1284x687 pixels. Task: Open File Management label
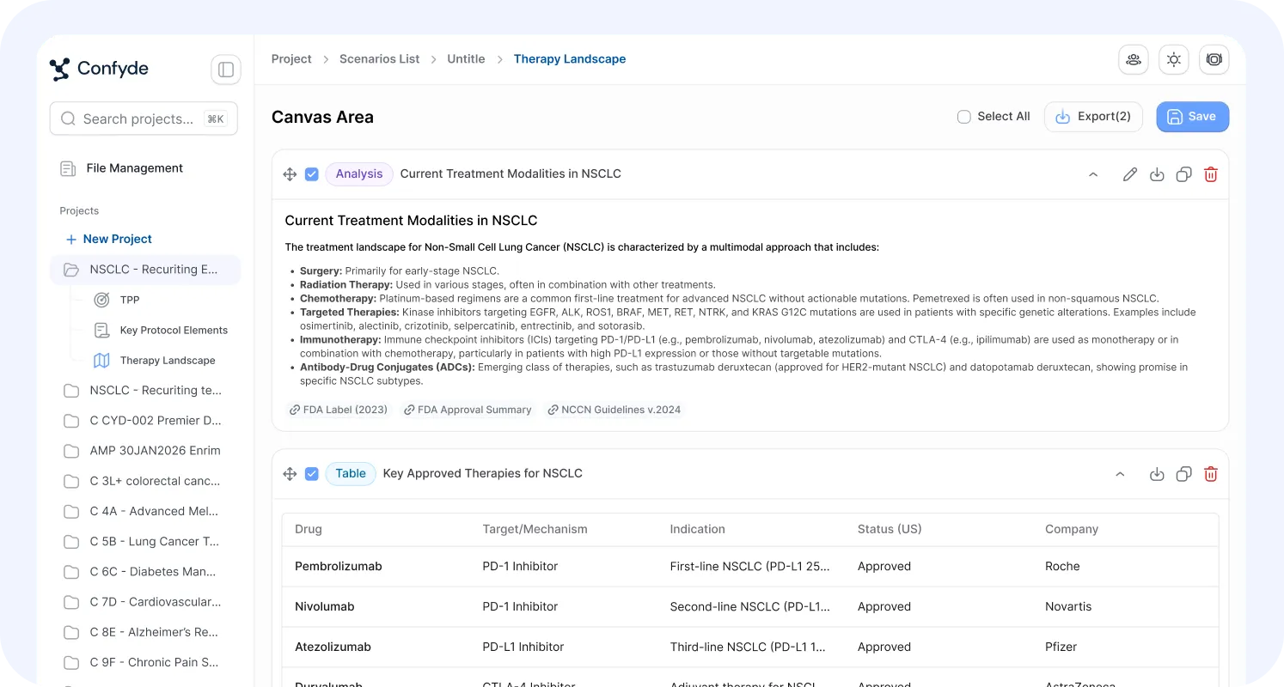point(135,168)
